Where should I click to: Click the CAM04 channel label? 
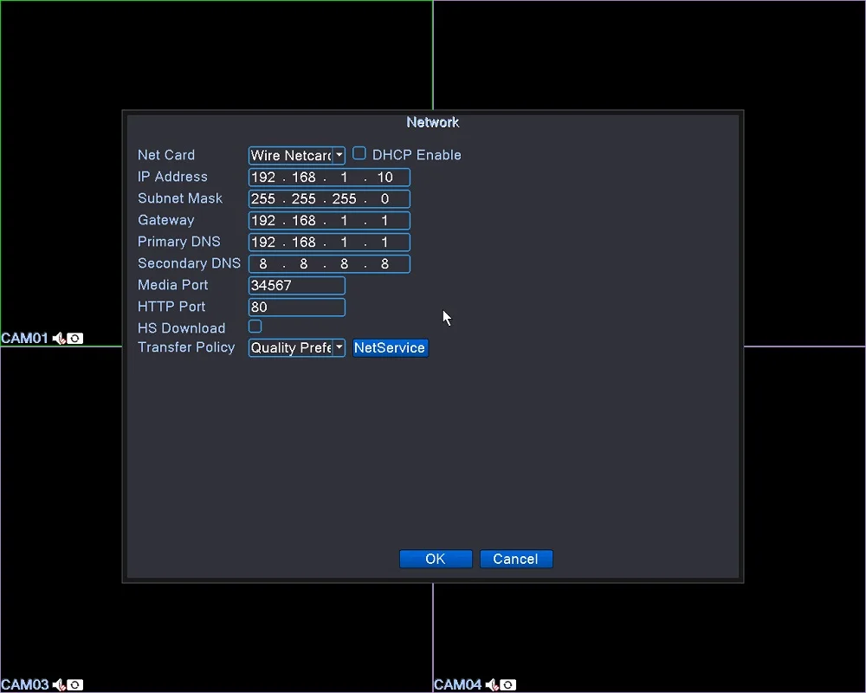[x=458, y=684]
